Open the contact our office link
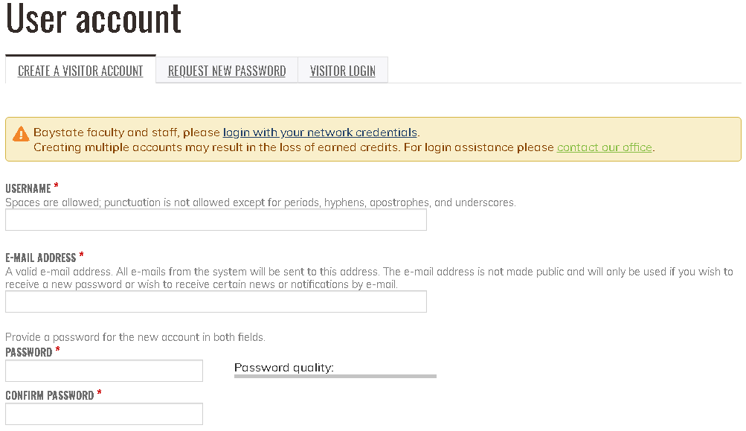Viewport: 746px width, 431px height. point(604,147)
